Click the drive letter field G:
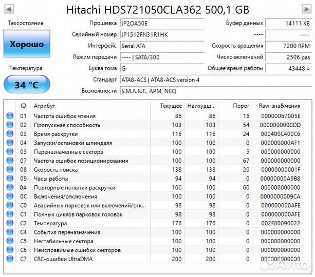Image resolution: width=315 pixels, height=277 pixels. [162, 68]
